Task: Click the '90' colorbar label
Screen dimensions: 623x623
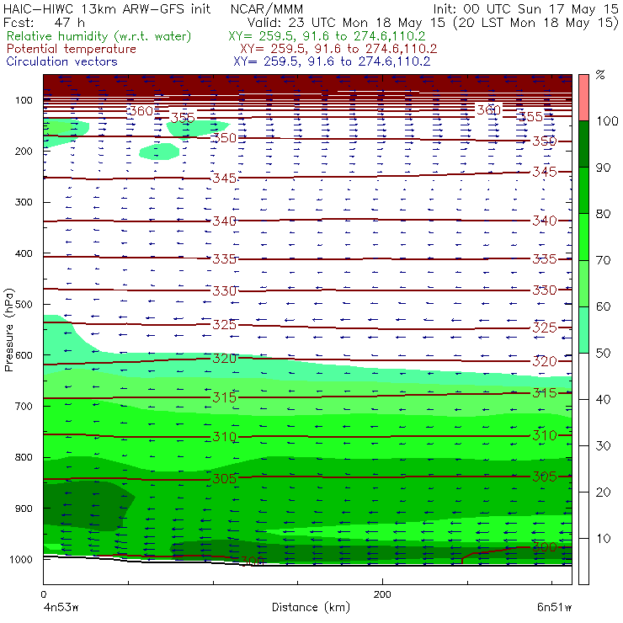Action: (x=603, y=168)
